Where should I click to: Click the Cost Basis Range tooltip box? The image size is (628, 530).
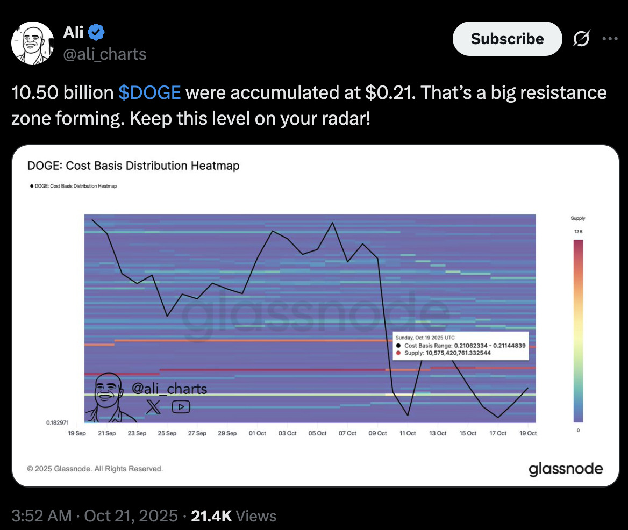(x=459, y=346)
